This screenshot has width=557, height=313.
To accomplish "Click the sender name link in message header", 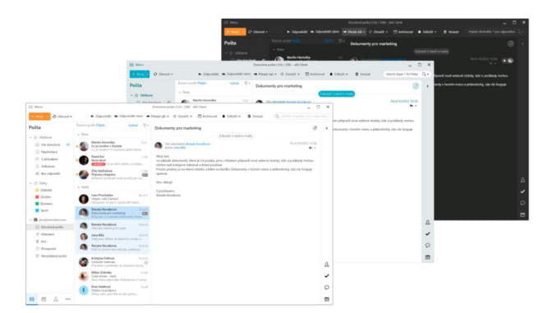I will coord(198,144).
